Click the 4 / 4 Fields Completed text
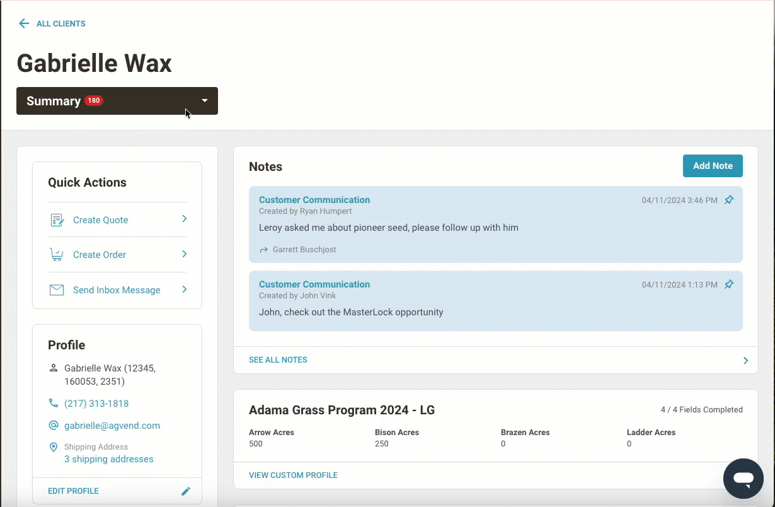Screen dimensions: 775x507 pyautogui.click(x=701, y=410)
